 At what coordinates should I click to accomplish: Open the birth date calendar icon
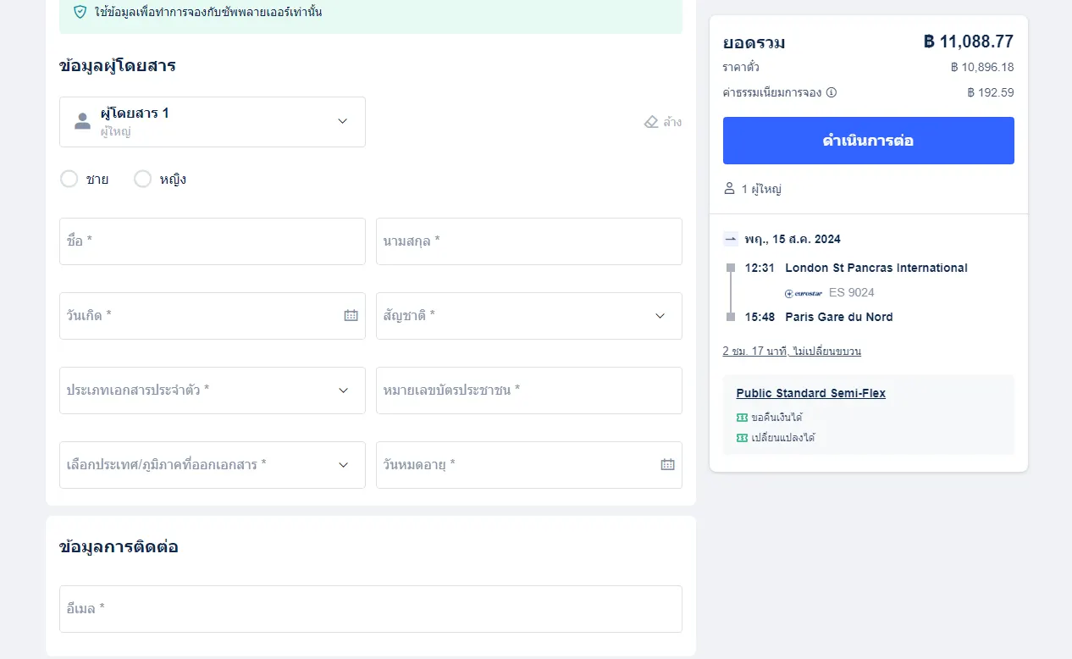tap(351, 315)
